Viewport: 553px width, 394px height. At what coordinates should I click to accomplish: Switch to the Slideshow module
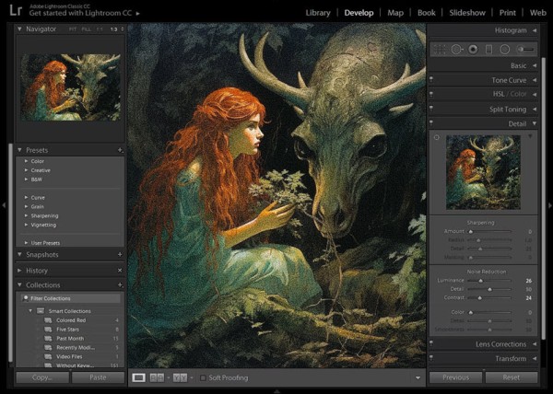[x=466, y=13]
